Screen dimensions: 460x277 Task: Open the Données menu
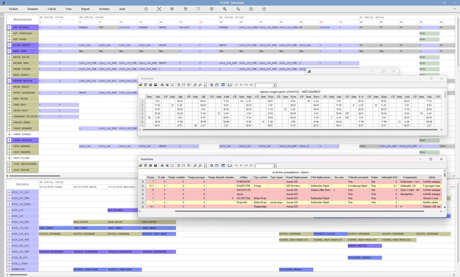tap(33, 9)
